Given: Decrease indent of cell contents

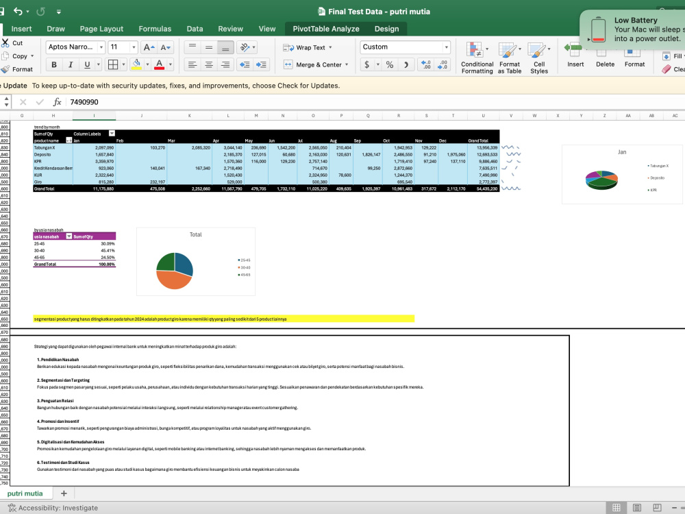Looking at the screenshot, I should (245, 64).
